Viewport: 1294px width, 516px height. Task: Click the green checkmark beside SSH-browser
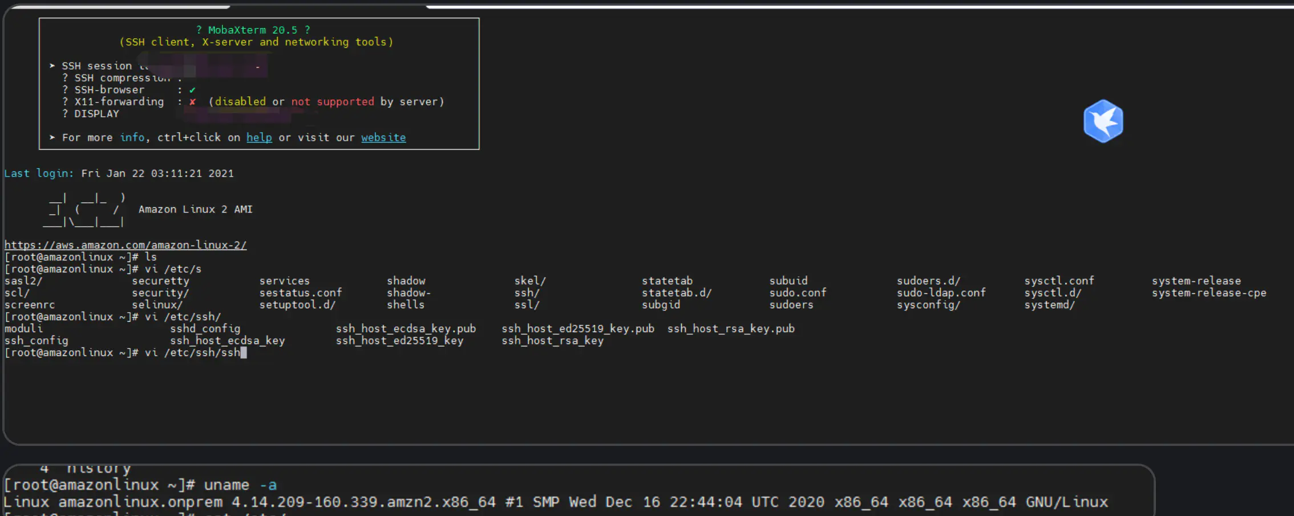pos(192,90)
